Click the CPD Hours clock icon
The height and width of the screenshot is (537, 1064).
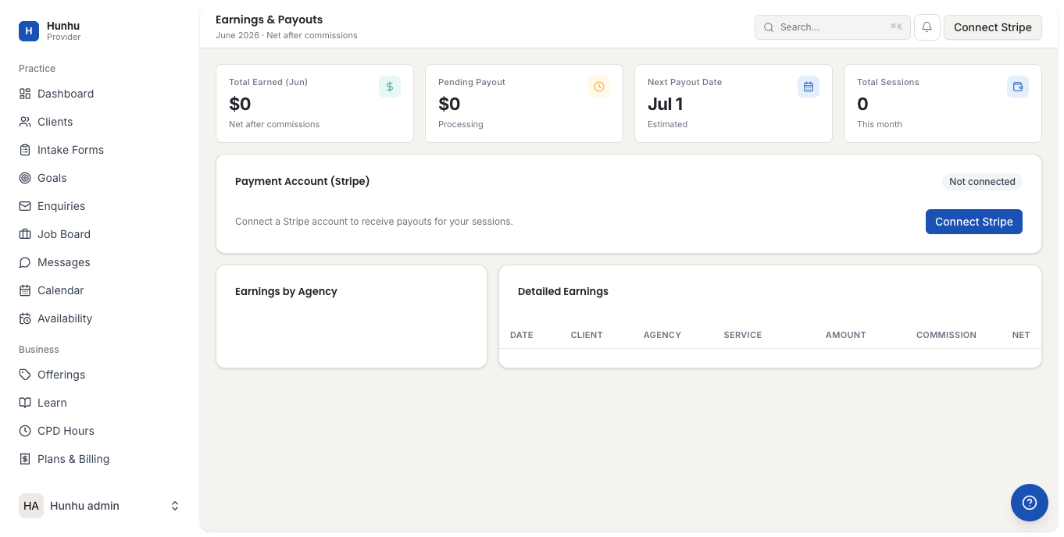pyautogui.click(x=25, y=431)
